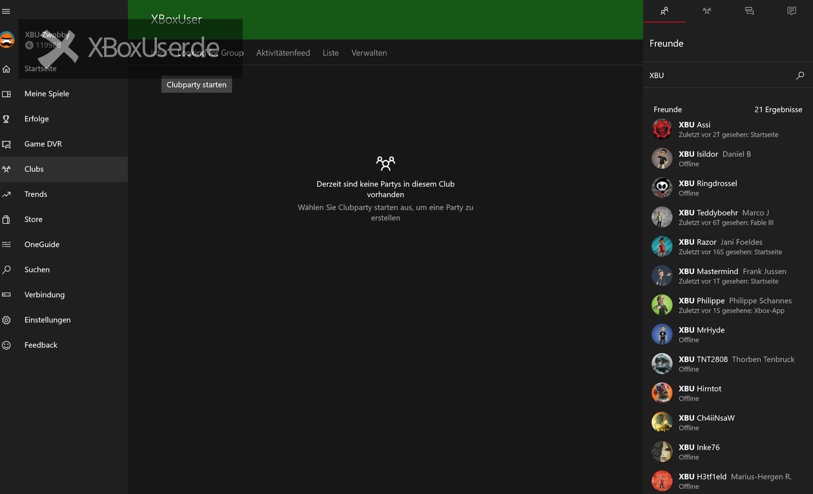Select friend name XBU TNT2808
The width and height of the screenshot is (813, 494).
click(x=703, y=359)
